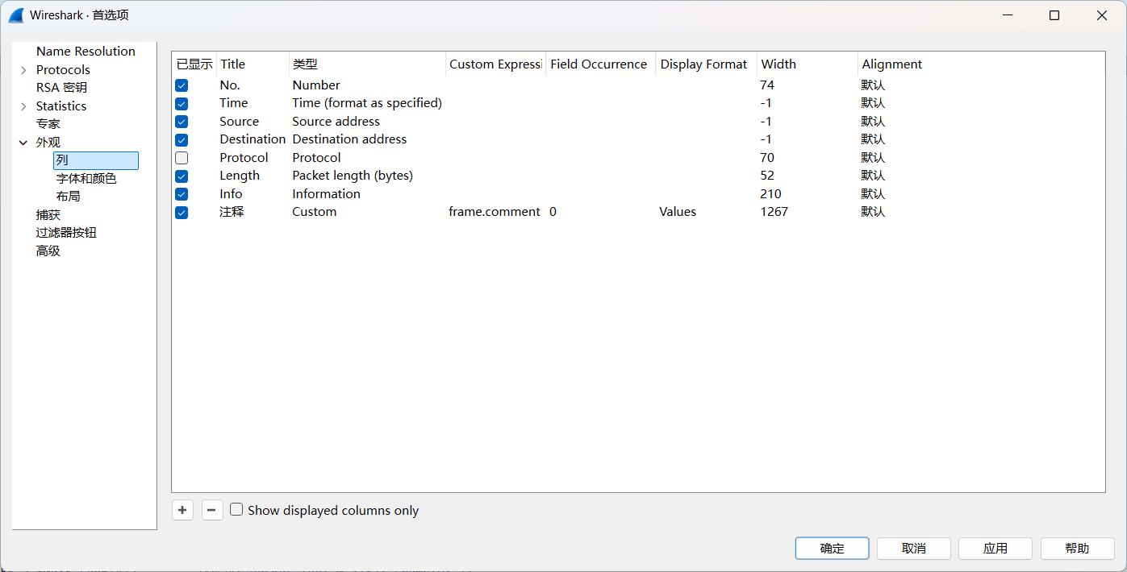Expand the Statistics tree node
The image size is (1127, 572).
(23, 106)
